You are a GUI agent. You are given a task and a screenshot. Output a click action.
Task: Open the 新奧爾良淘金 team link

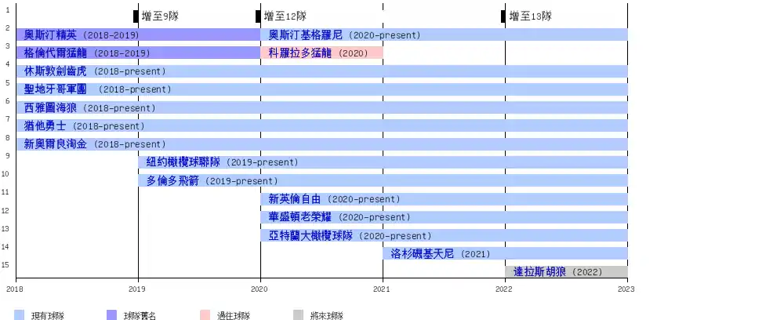click(56, 144)
